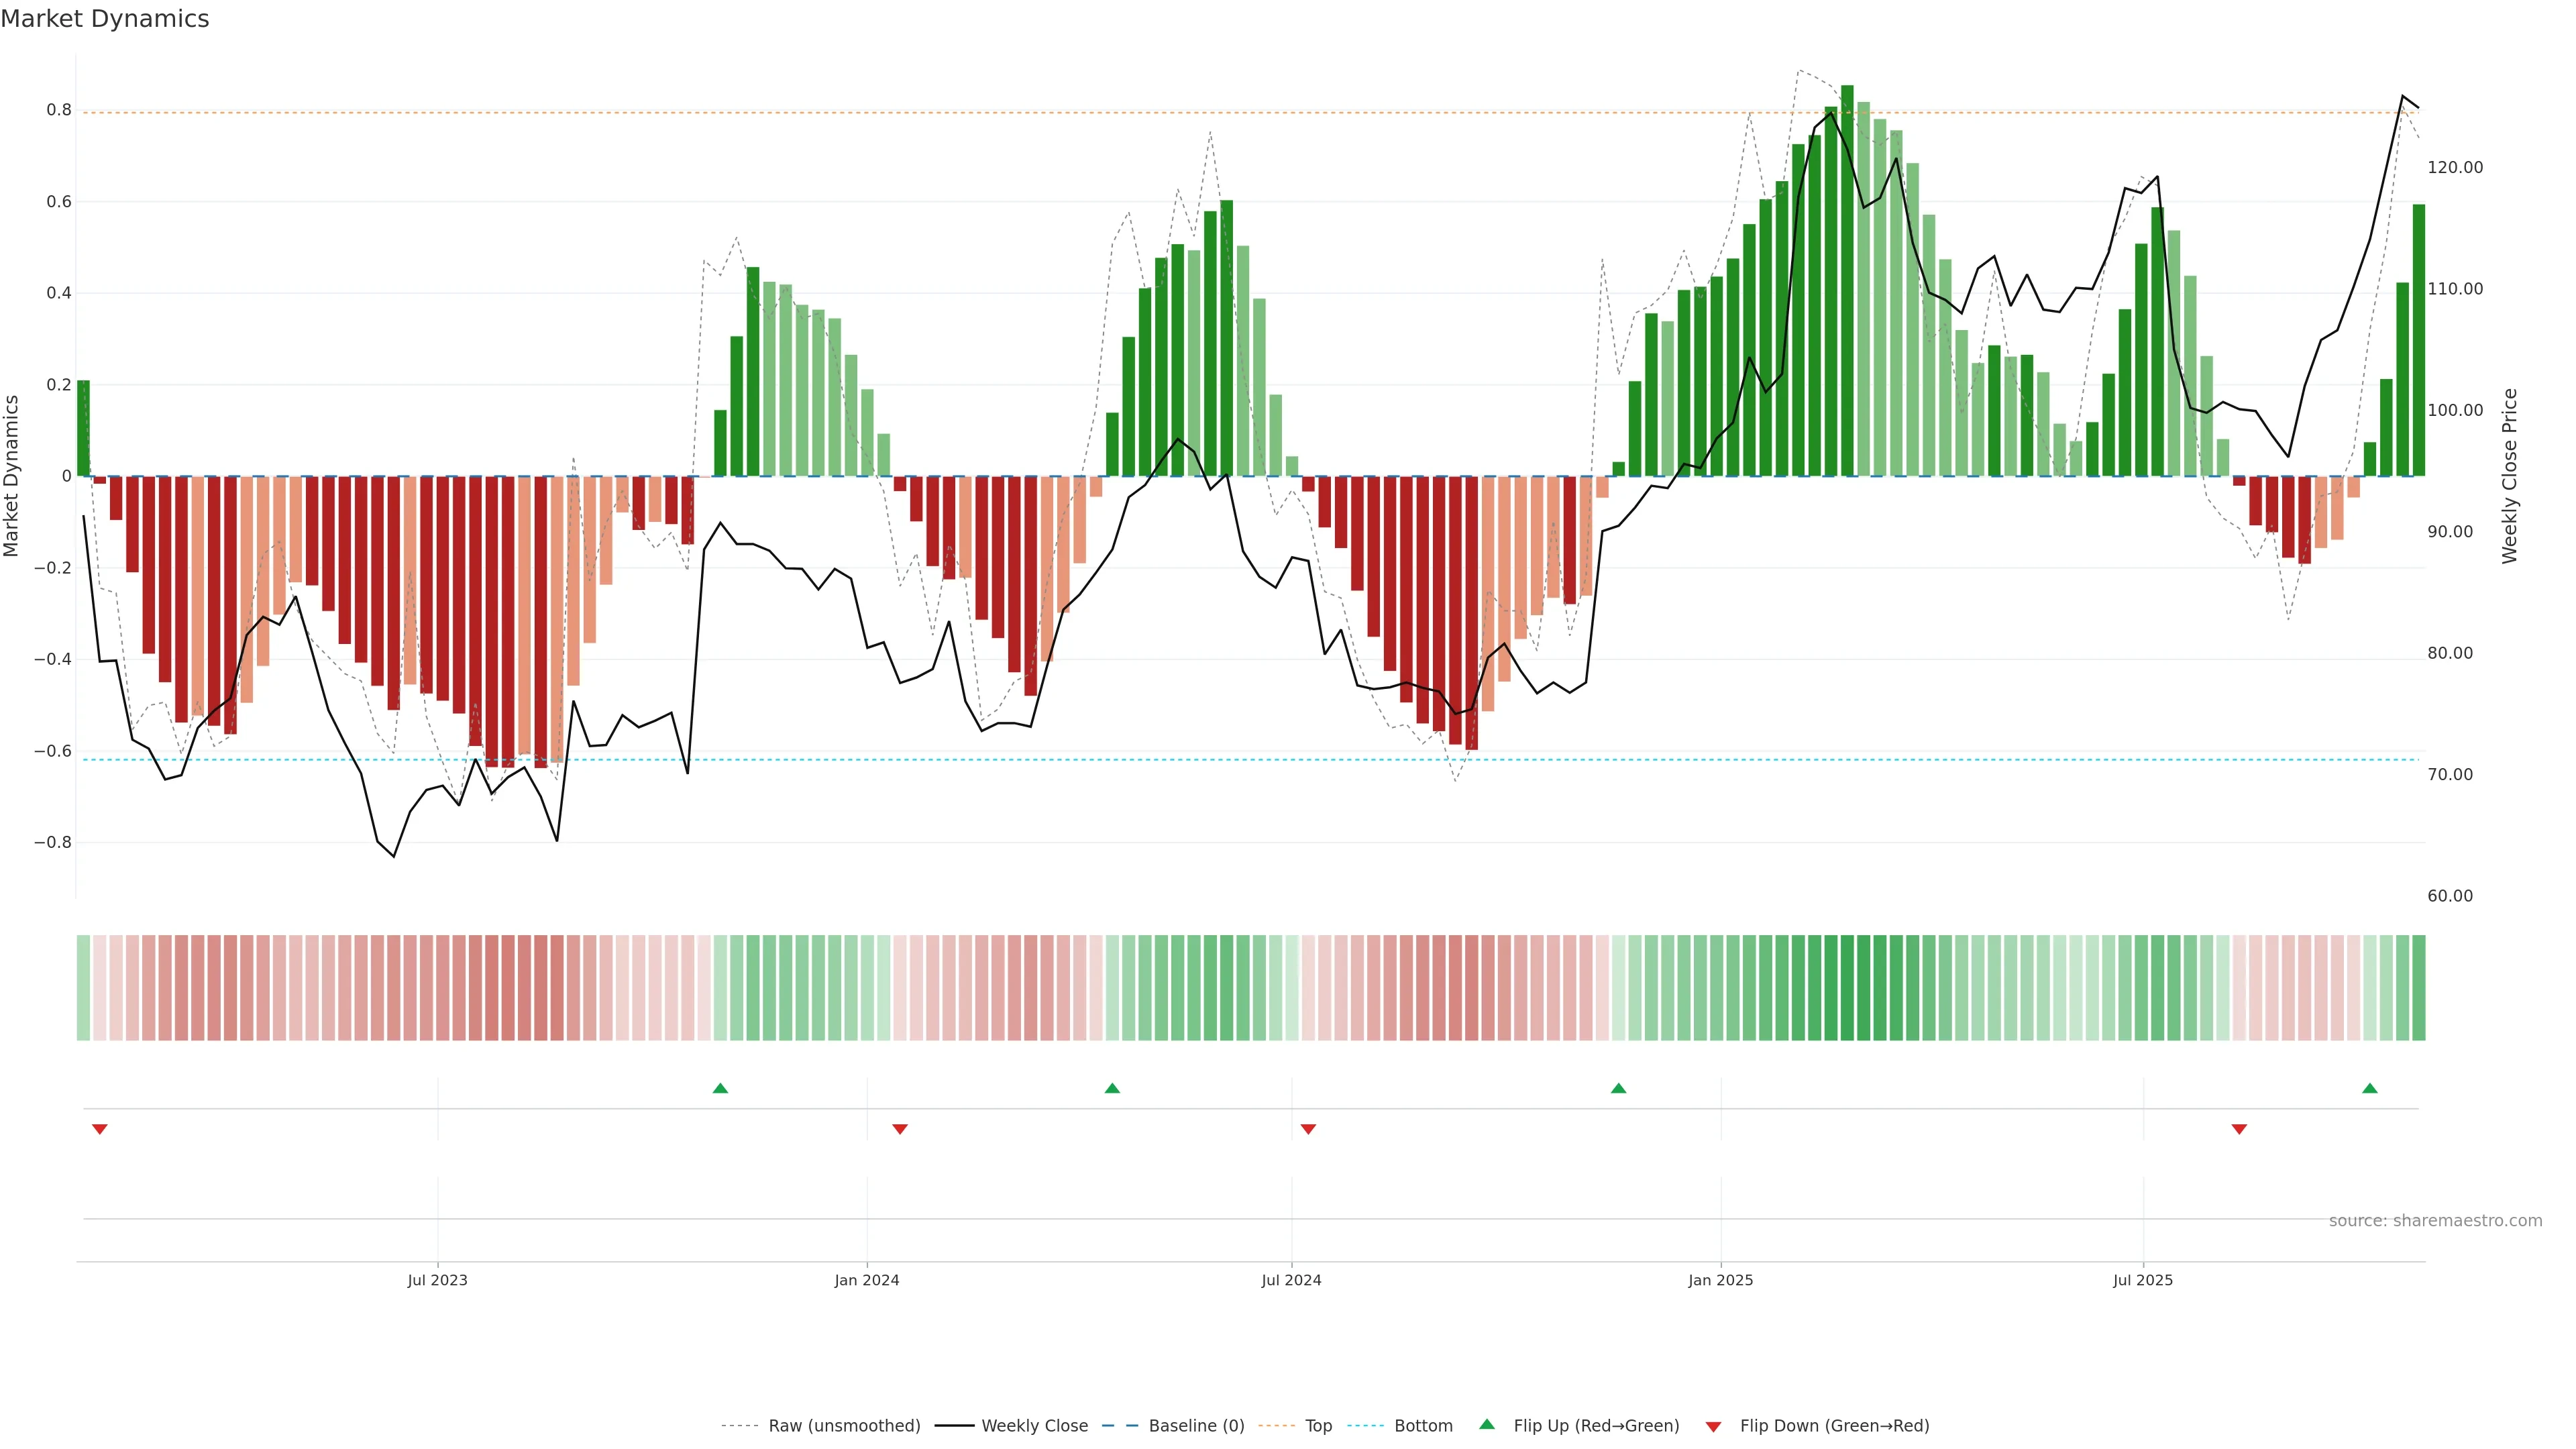Click the leftmost red flip-down triangle marker
This screenshot has width=2576, height=1449.
tap(100, 1129)
